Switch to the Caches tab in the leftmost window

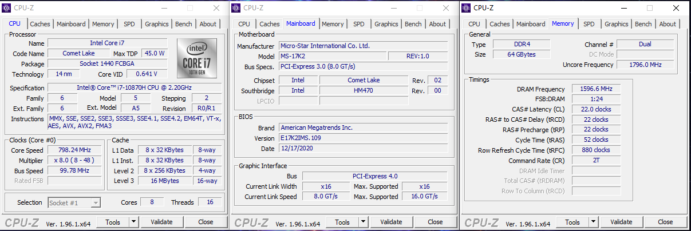click(x=40, y=24)
